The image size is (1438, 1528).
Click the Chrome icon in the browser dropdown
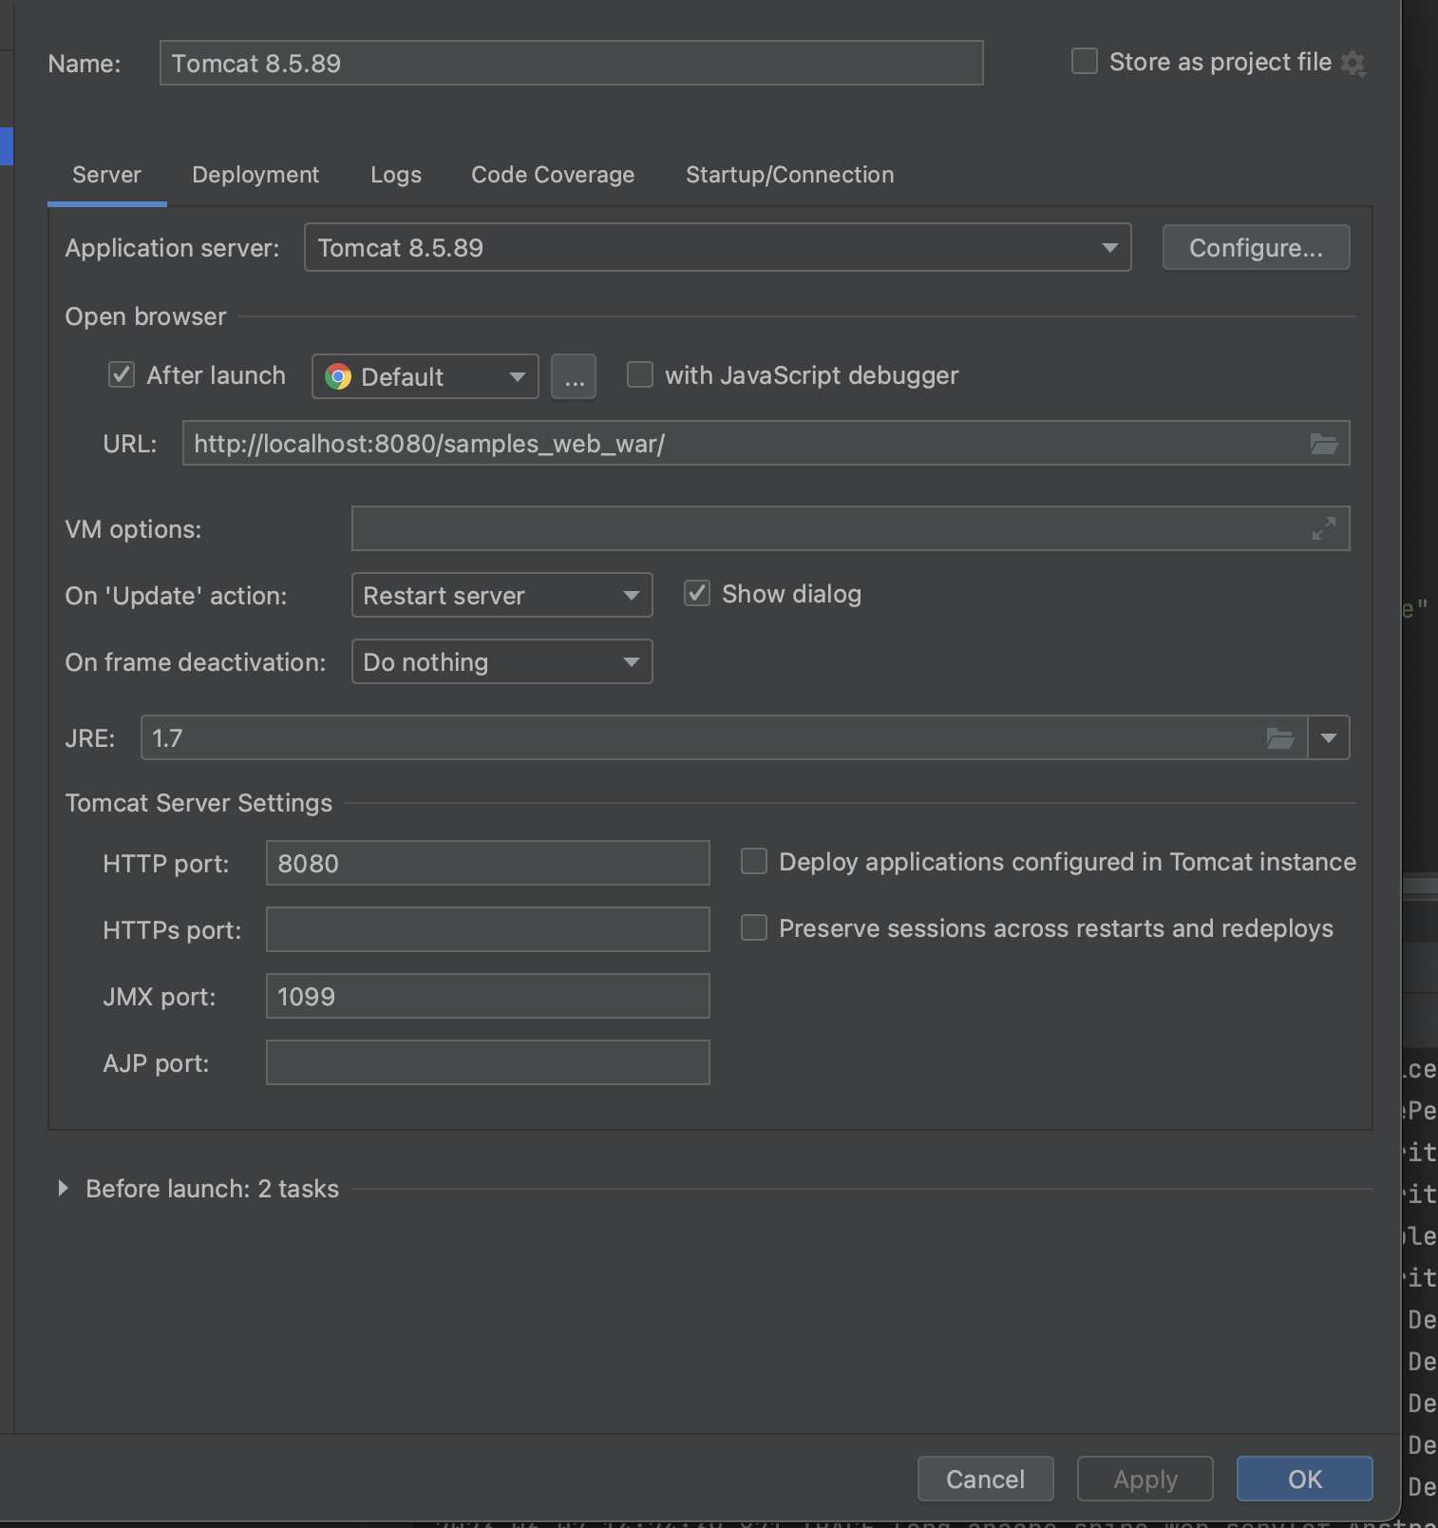coord(338,377)
